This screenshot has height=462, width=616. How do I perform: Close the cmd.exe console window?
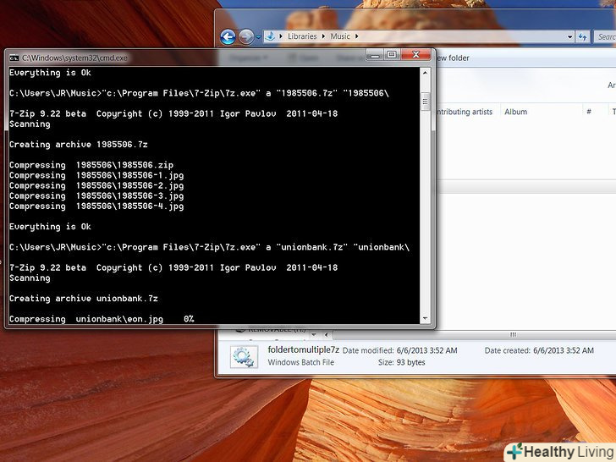coord(414,55)
